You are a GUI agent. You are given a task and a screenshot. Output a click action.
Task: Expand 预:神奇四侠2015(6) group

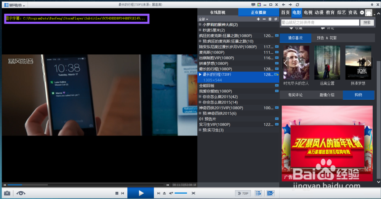tap(200, 113)
